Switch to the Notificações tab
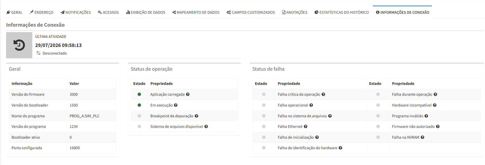Screen dimensions: 485x165 click(76, 12)
